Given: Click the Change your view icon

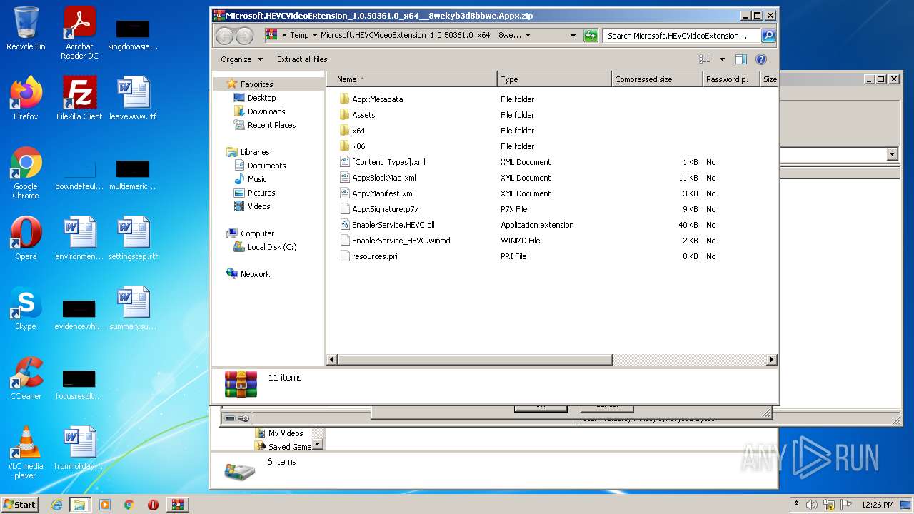Looking at the screenshot, I should [705, 59].
